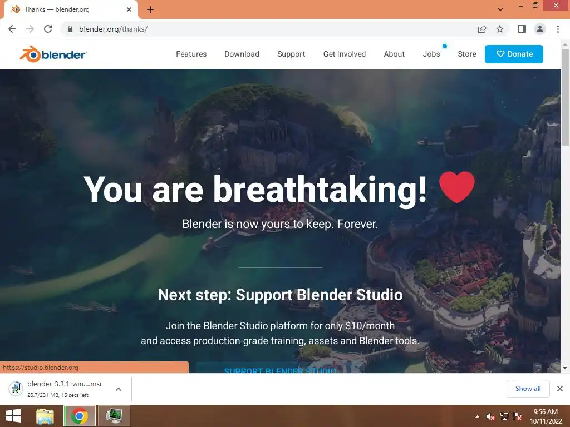The image size is (570, 427).
Task: Click the page vertical scrollbar thumb
Action: [x=565, y=97]
